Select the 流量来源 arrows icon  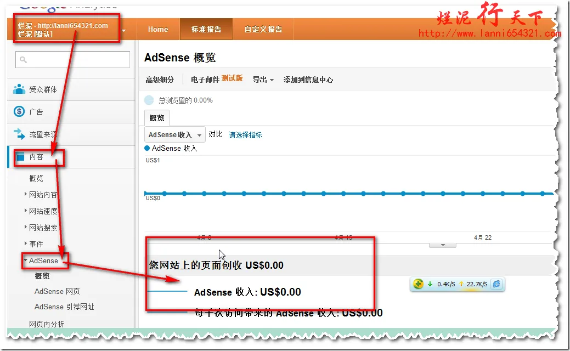(x=19, y=134)
